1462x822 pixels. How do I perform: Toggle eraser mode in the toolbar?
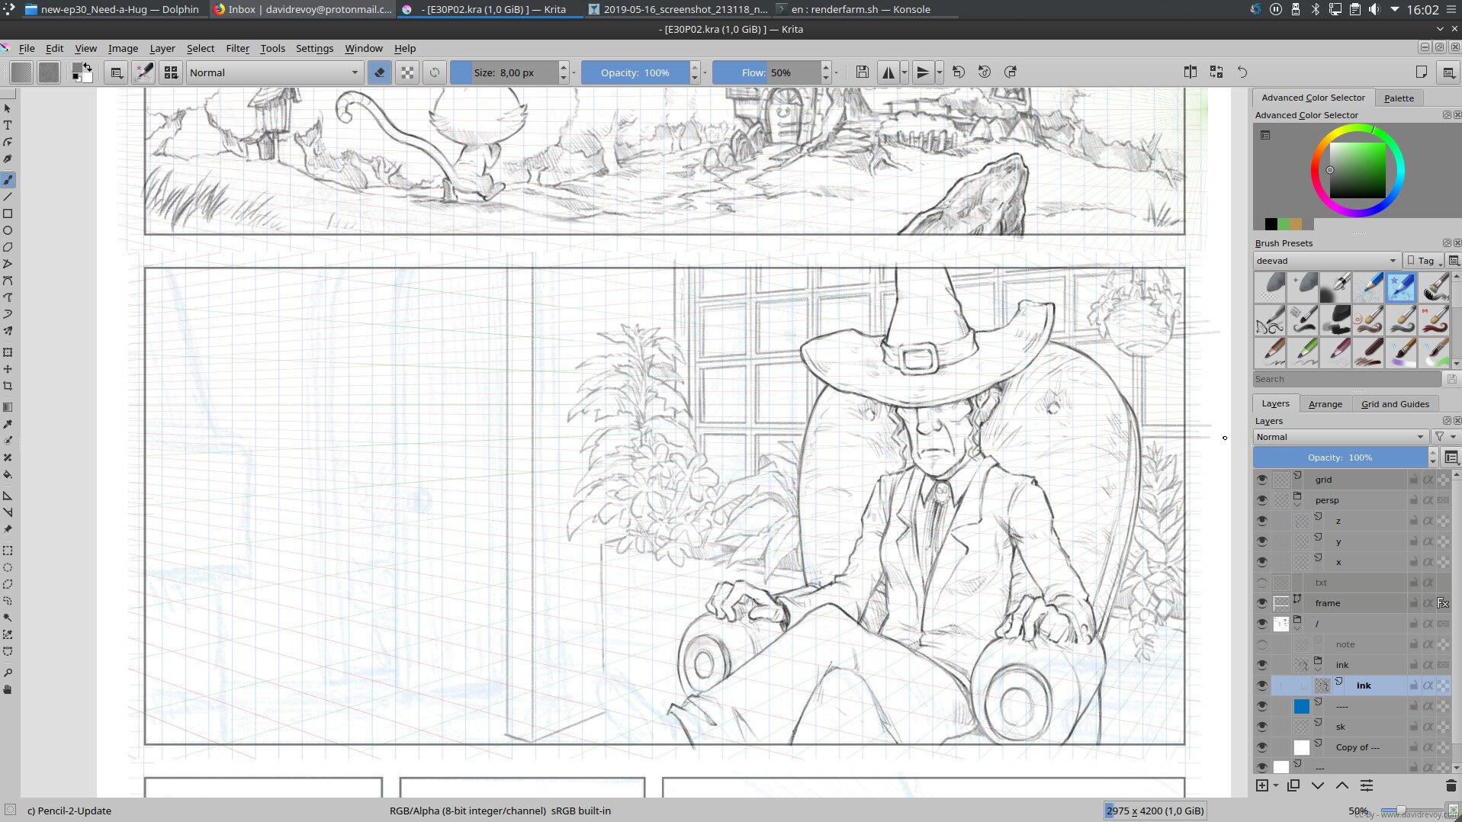tap(379, 72)
